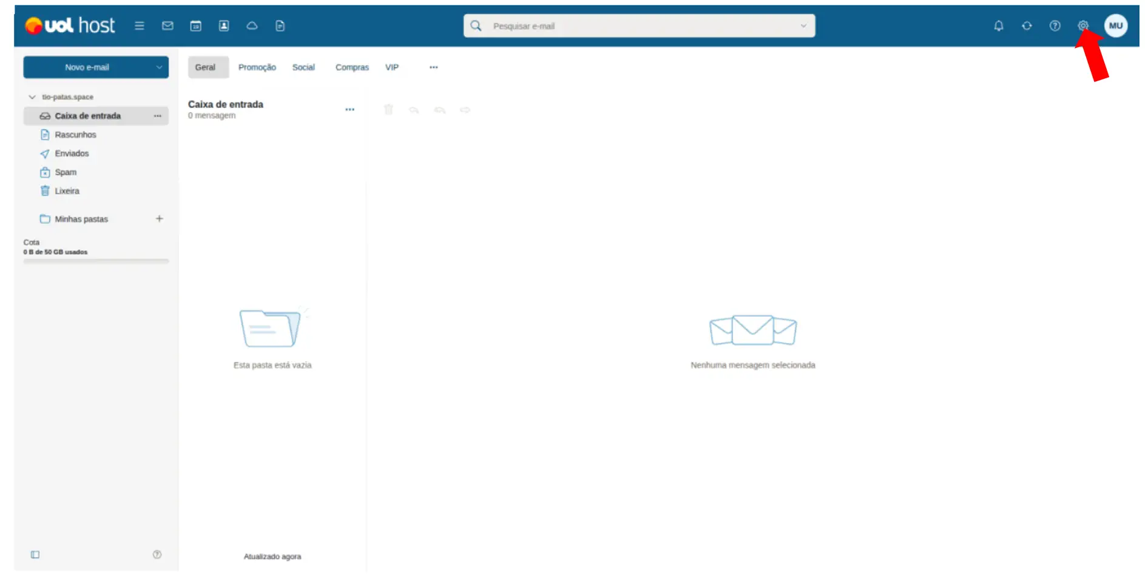1145x585 pixels.
Task: Add a new folder with plus icon
Action: [x=159, y=219]
